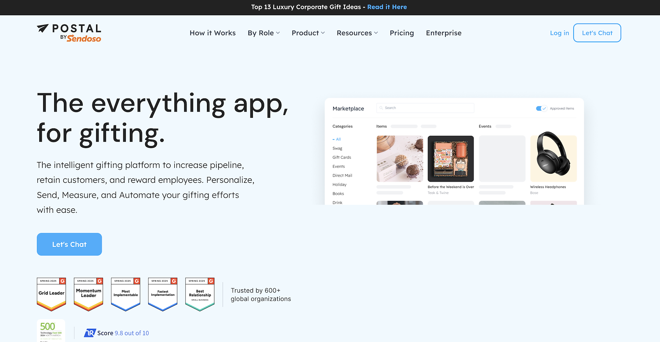The height and width of the screenshot is (342, 660).
Task: Click the outlined Let's Chat header button
Action: (x=597, y=33)
